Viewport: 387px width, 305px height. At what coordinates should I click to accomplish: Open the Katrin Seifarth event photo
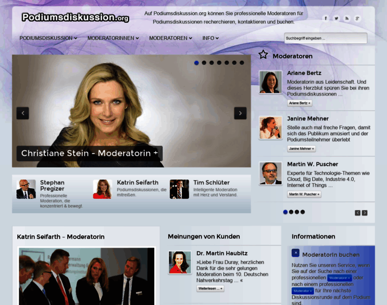coord(87,277)
